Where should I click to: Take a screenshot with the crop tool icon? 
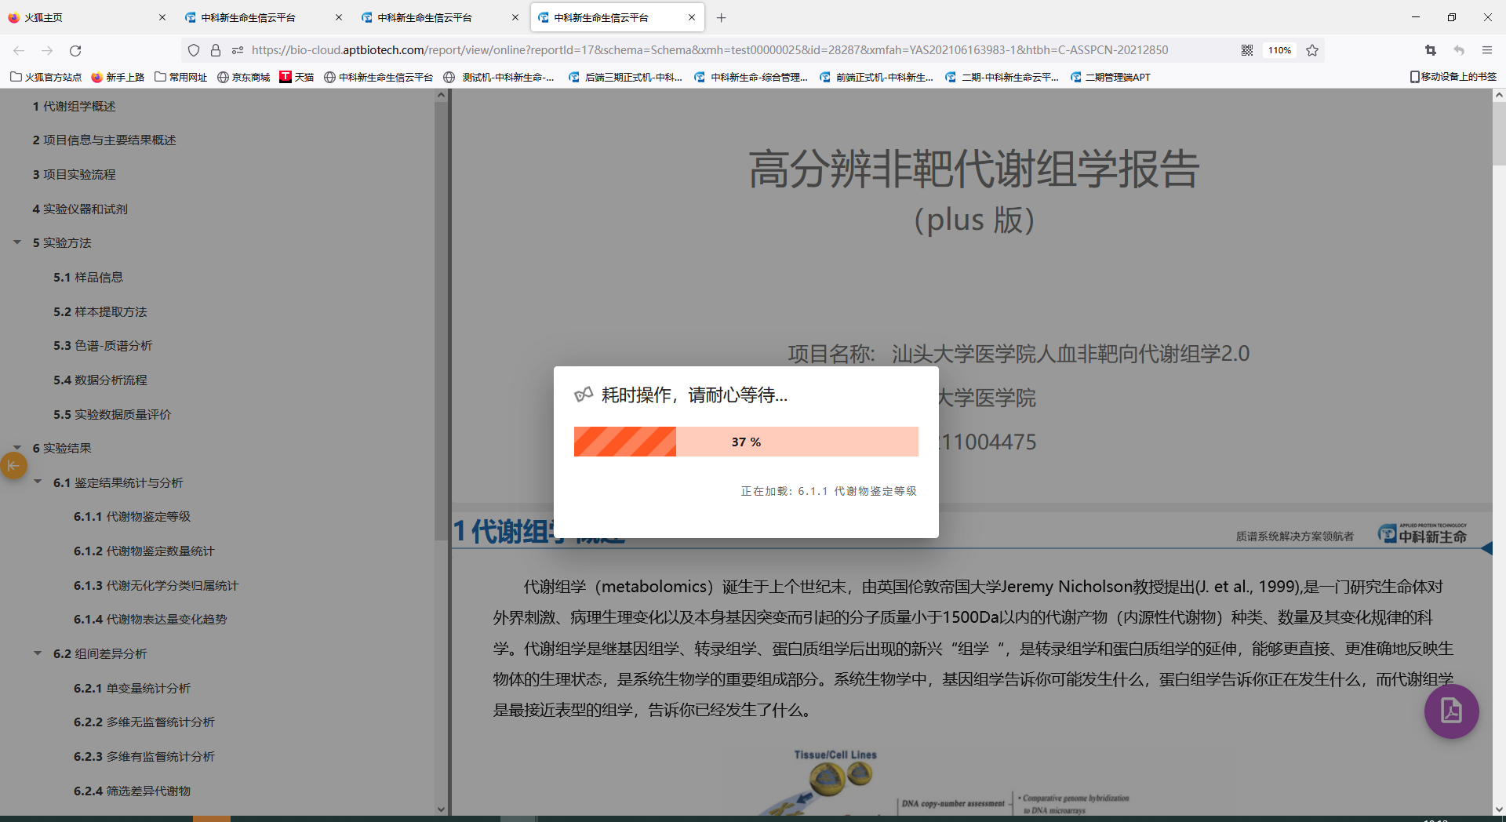point(1430,50)
